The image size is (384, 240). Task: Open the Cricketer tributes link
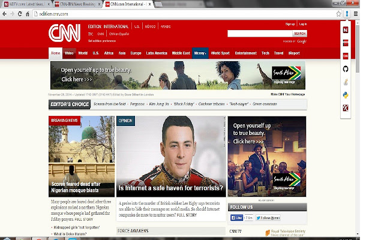pos(212,104)
